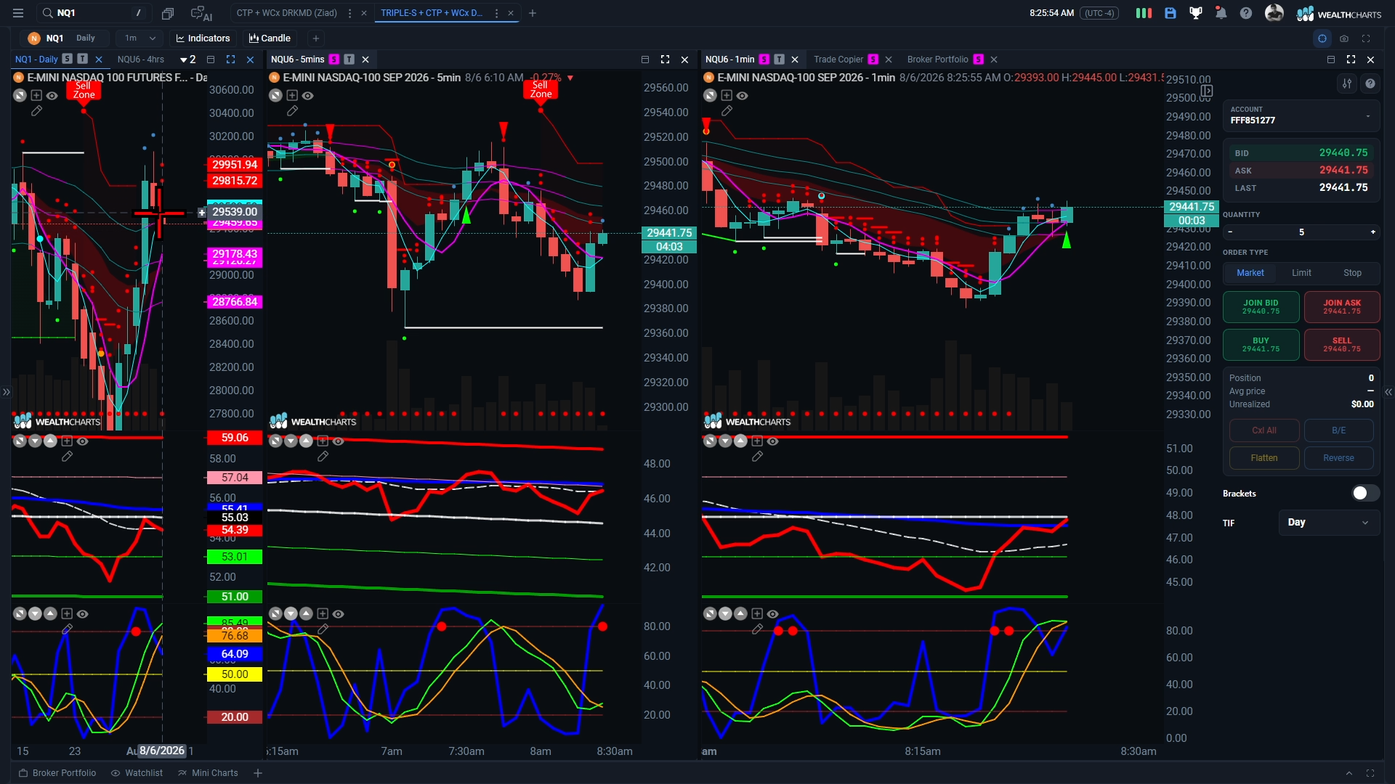Image resolution: width=1395 pixels, height=784 pixels.
Task: Open the hamburger main menu
Action: pyautogui.click(x=18, y=13)
